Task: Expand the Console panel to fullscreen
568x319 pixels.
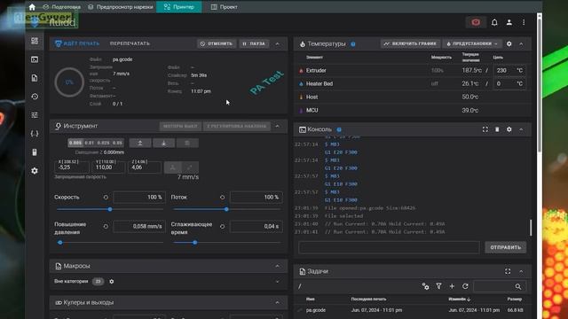Action: (485, 129)
